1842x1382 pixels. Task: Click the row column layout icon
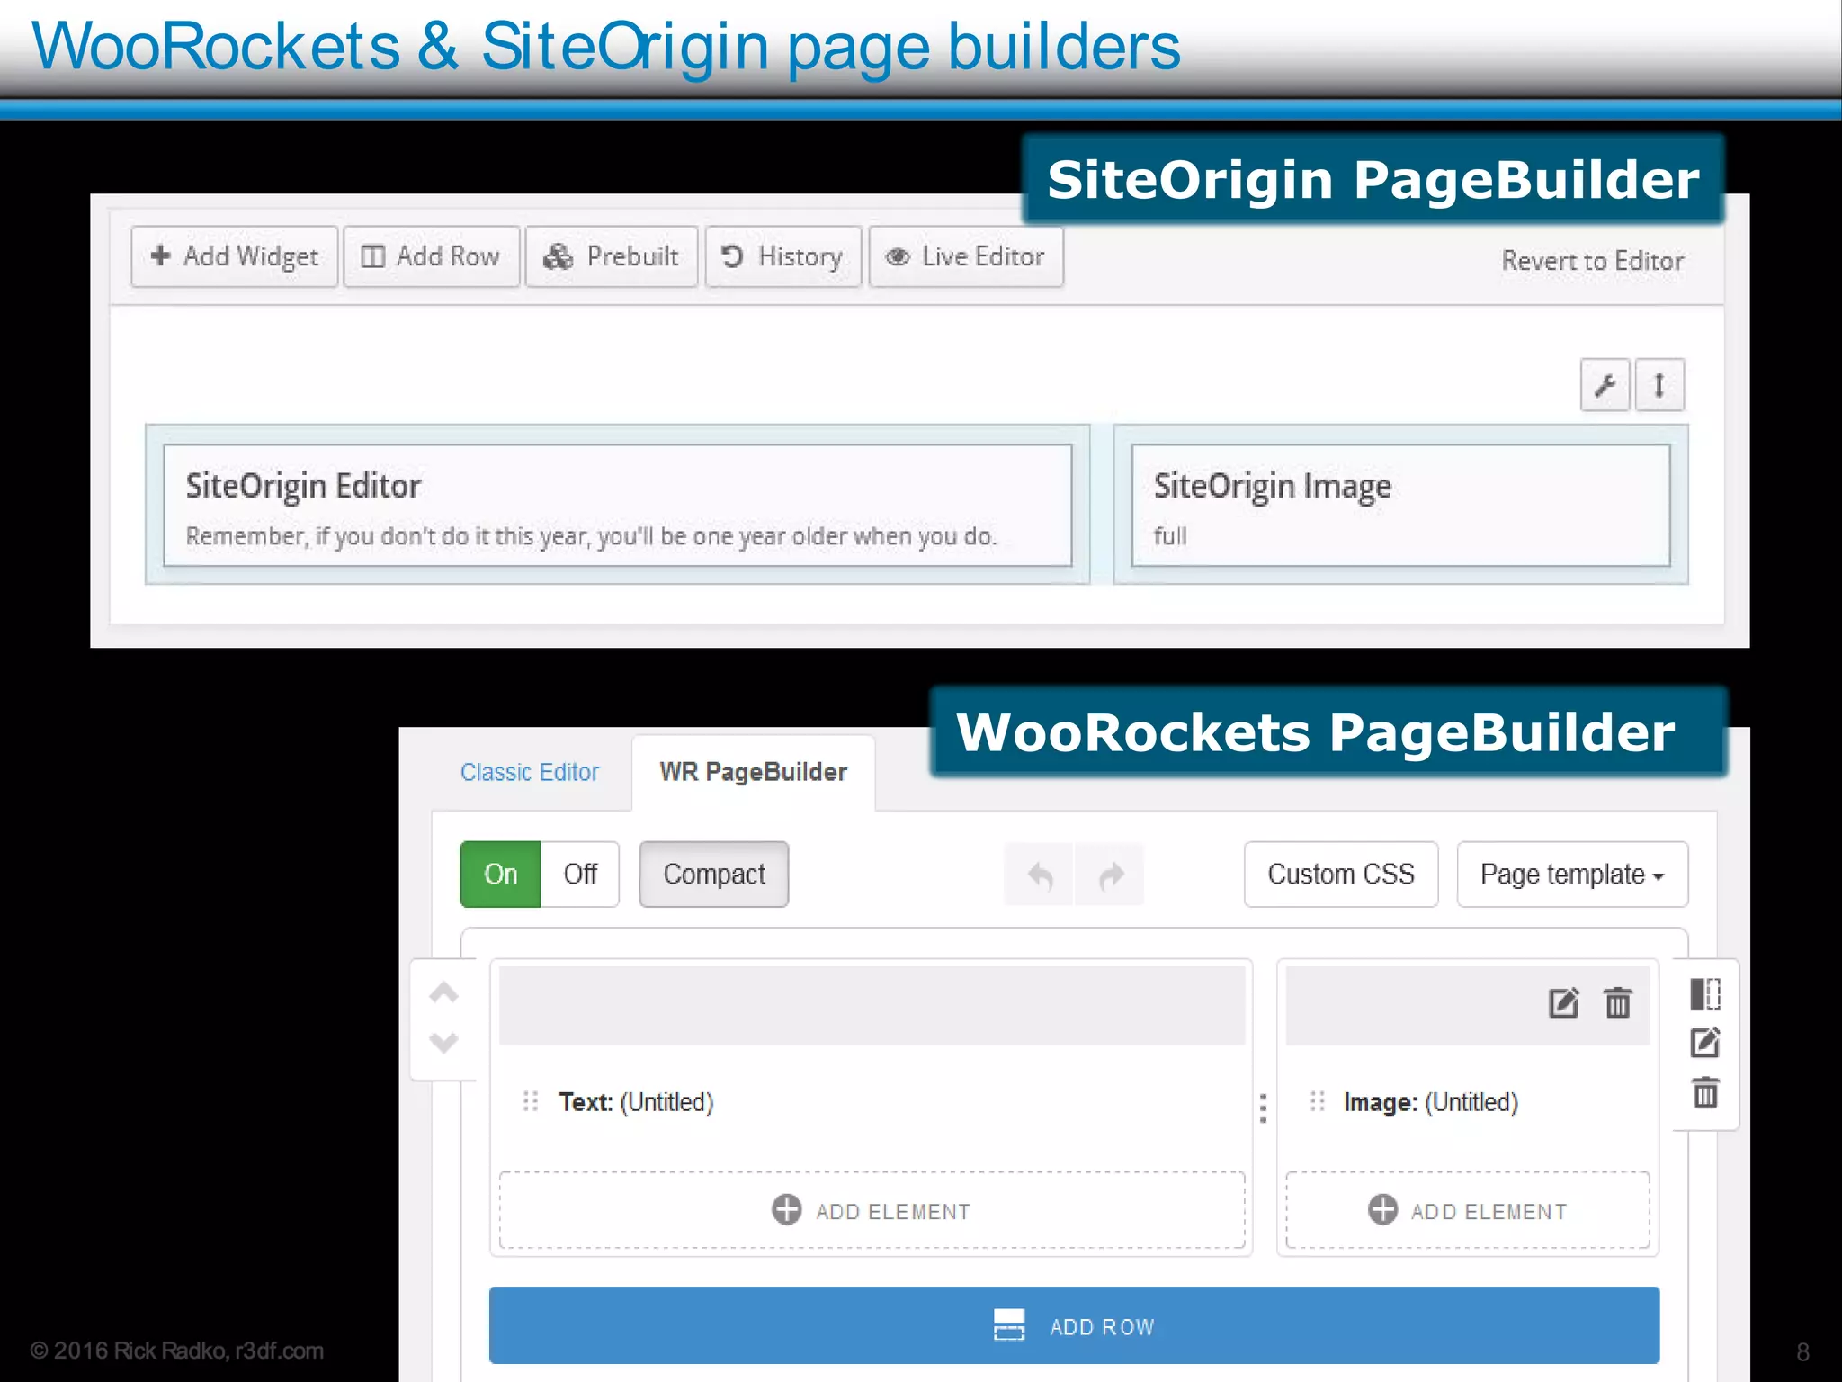click(x=1705, y=994)
